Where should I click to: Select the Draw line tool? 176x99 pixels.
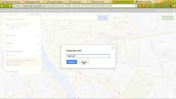click(62, 23)
